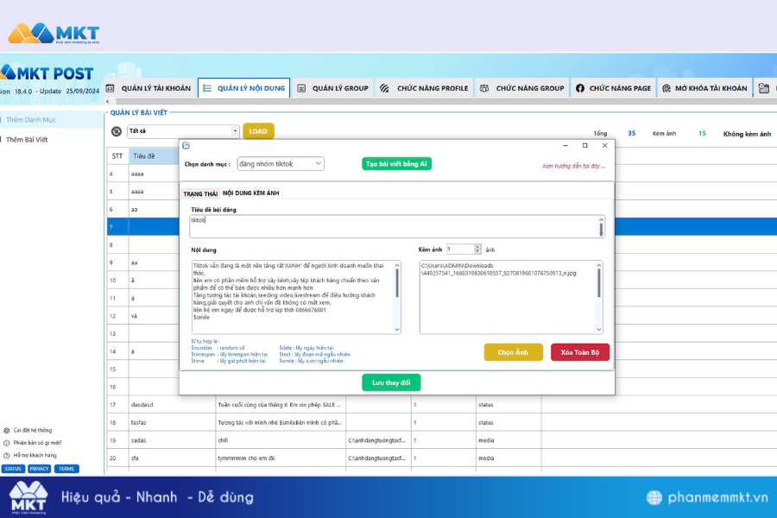Open the Quản Lý Group tab

[x=333, y=88]
